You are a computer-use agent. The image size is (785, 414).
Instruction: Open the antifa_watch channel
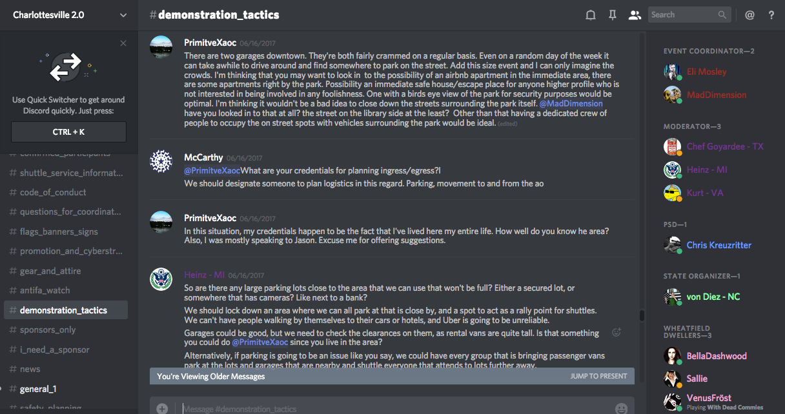point(45,290)
